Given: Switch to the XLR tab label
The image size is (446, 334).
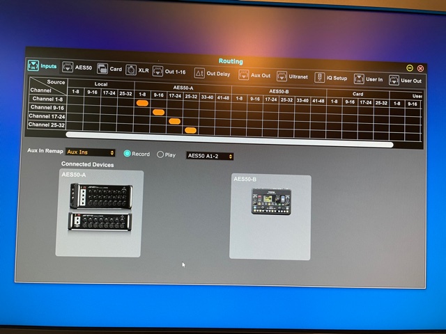Looking at the screenshot, I should (144, 70).
